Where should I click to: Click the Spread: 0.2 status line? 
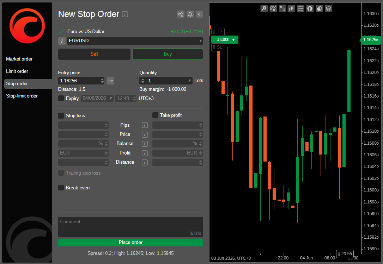(x=130, y=253)
